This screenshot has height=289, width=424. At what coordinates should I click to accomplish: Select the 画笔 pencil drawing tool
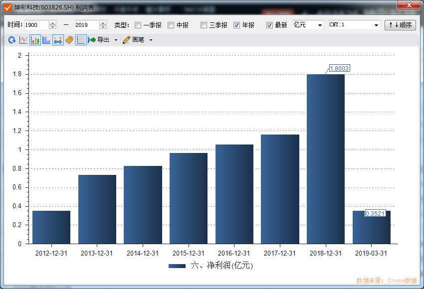[x=126, y=40]
